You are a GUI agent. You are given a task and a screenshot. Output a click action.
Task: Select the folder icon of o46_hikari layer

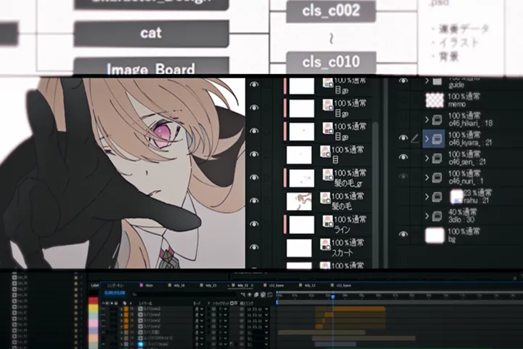pyautogui.click(x=437, y=119)
